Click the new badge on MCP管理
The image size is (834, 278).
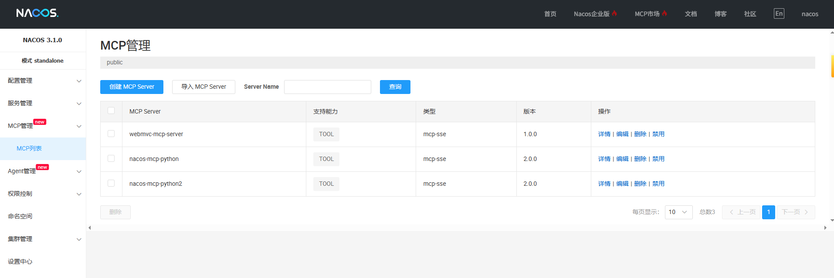(40, 122)
